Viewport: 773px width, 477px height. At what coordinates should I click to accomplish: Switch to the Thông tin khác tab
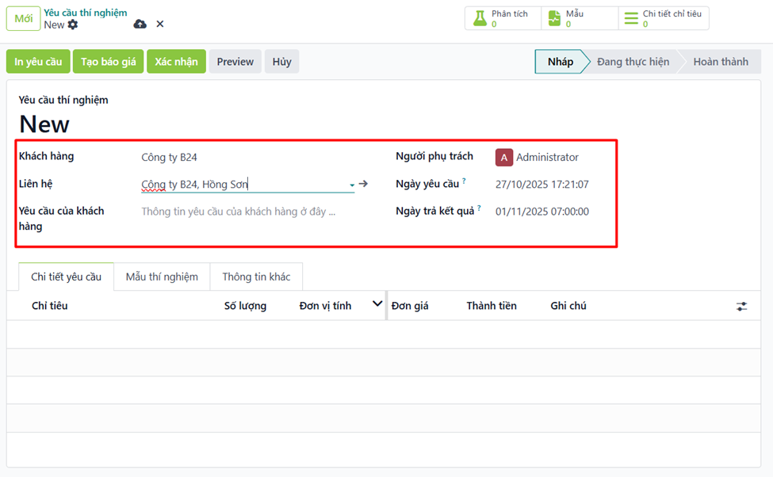pyautogui.click(x=256, y=277)
